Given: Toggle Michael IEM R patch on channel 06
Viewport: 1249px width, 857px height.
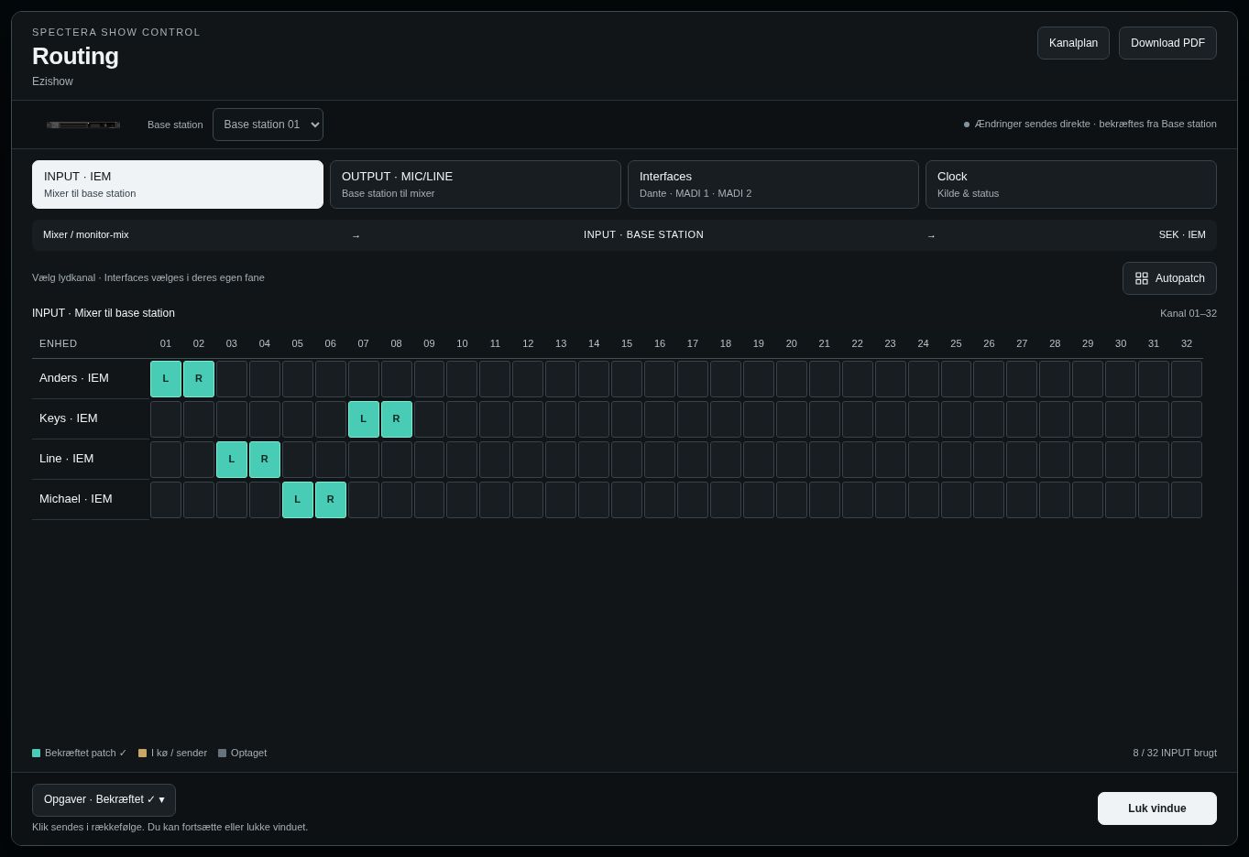Looking at the screenshot, I should [331, 500].
